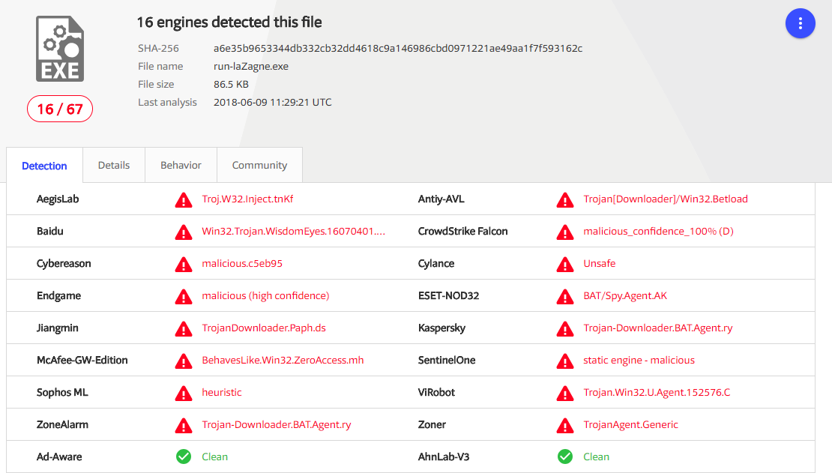Image resolution: width=832 pixels, height=473 pixels.
Task: Click the BAT/Spy.Agent.AK detection result
Action: [x=625, y=295]
